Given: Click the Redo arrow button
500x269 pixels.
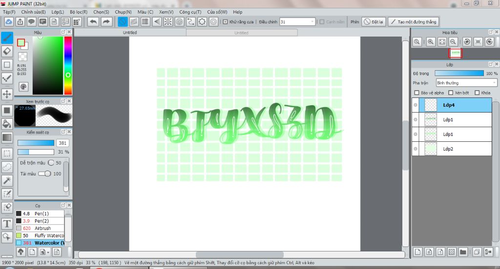Looking at the screenshot, I should point(106,21).
